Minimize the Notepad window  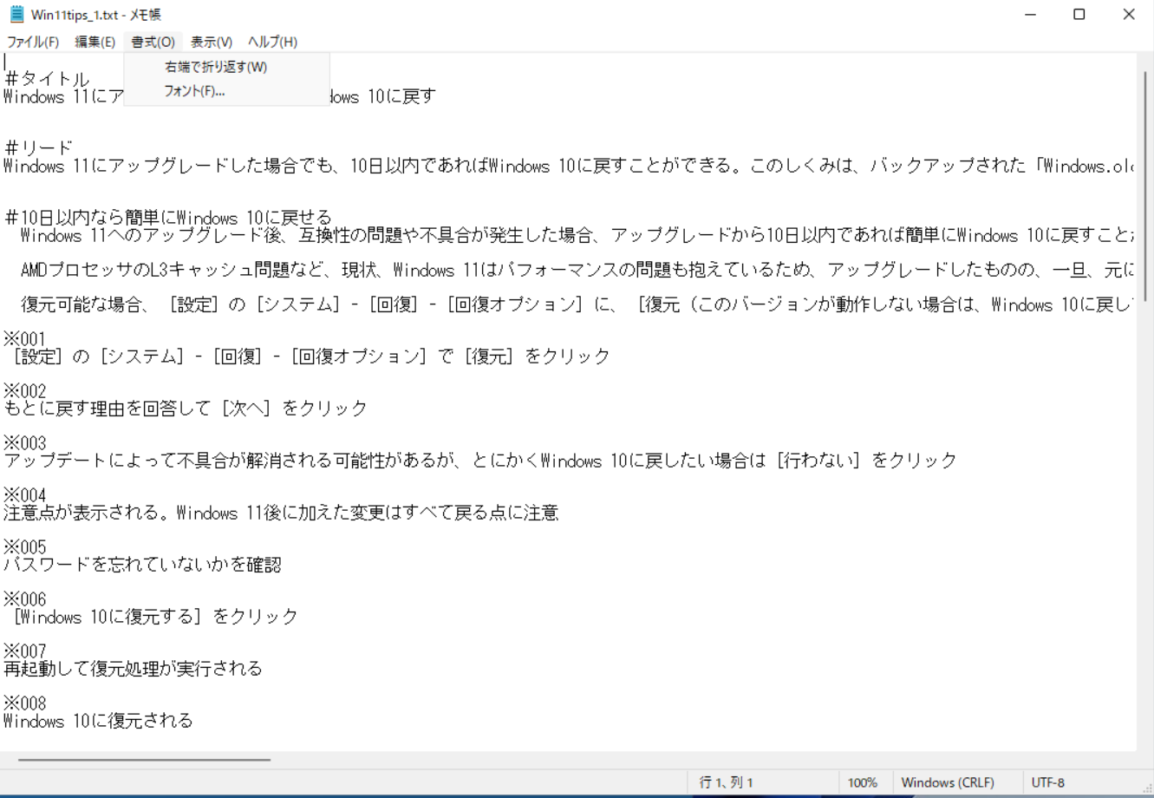tap(1028, 14)
